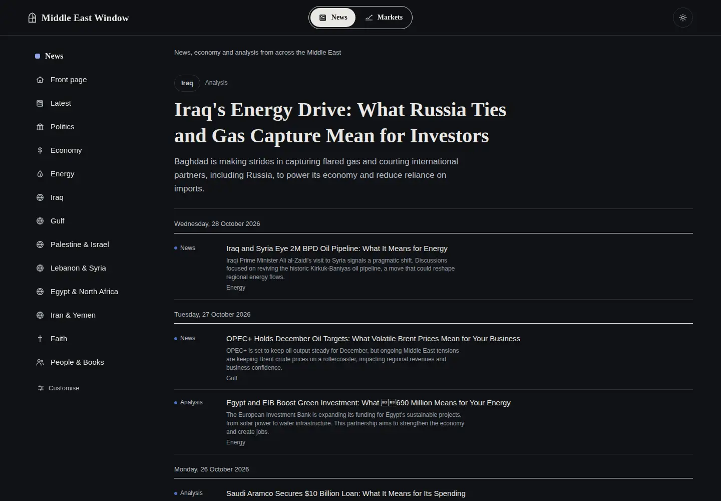
Task: Click the home icon beside Front page
Action: [x=40, y=80]
